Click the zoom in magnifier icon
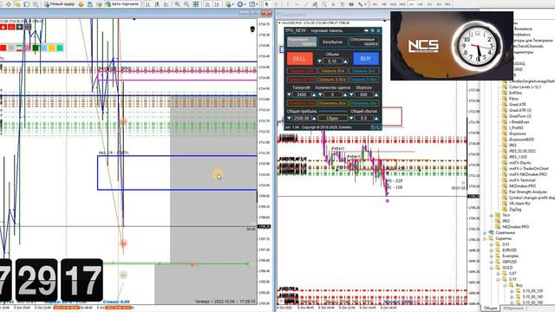Viewport: 555px width, 312px height. (x=177, y=4)
